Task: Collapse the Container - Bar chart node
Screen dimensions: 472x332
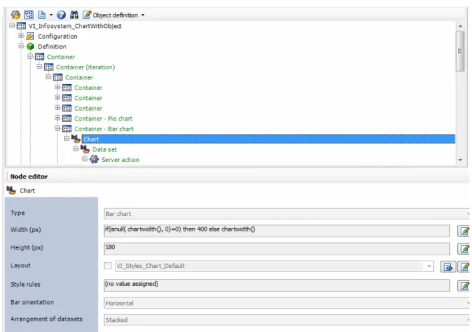Action: coord(57,128)
